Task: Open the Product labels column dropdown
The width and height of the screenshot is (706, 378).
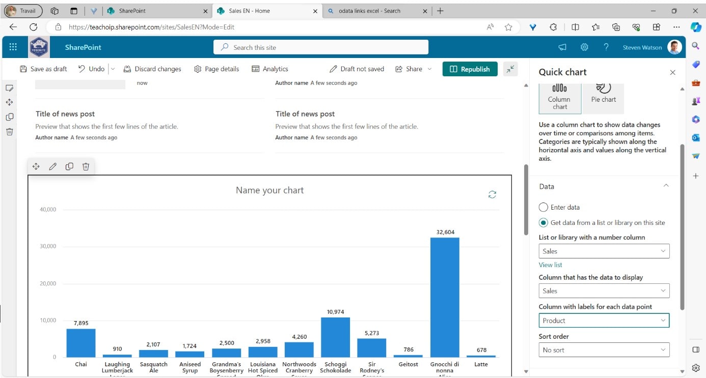Action: [x=604, y=321]
